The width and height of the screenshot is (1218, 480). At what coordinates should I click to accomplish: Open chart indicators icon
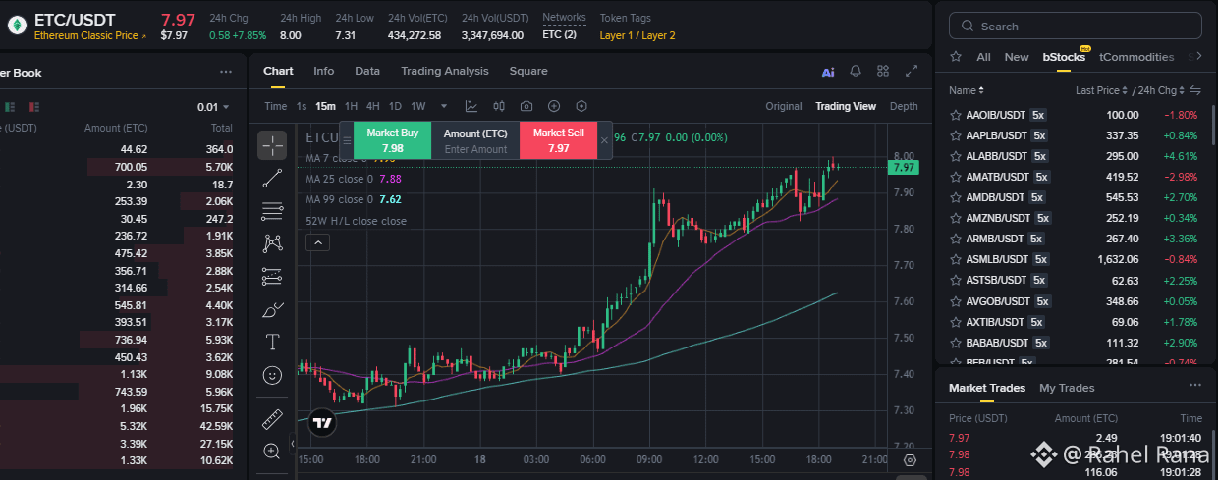(x=471, y=106)
